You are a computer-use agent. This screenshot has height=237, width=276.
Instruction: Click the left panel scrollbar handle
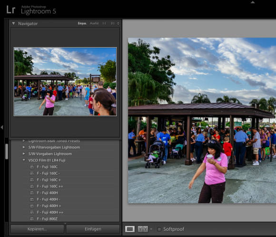(7, 151)
